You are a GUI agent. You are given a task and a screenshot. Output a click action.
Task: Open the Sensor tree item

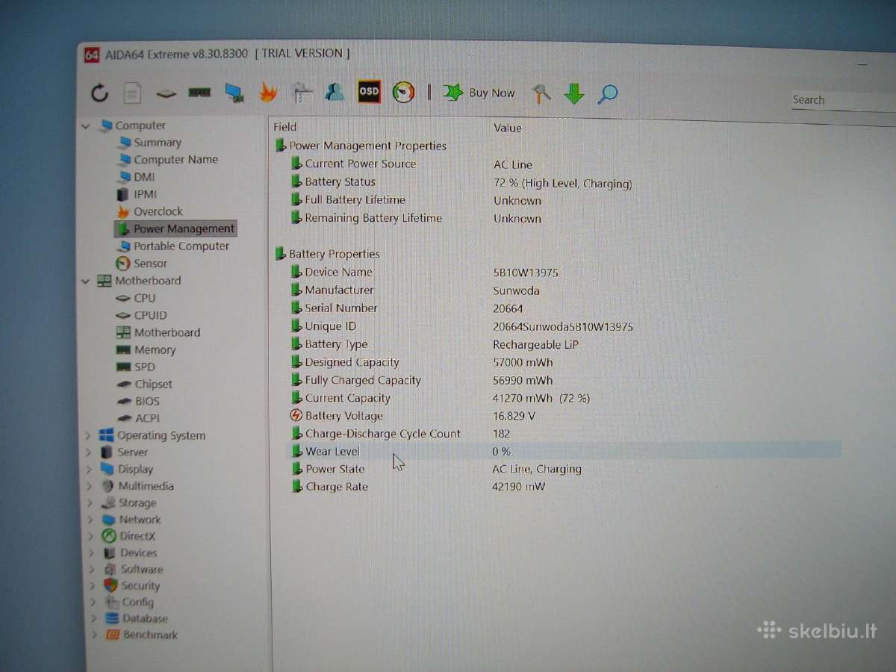point(142,263)
